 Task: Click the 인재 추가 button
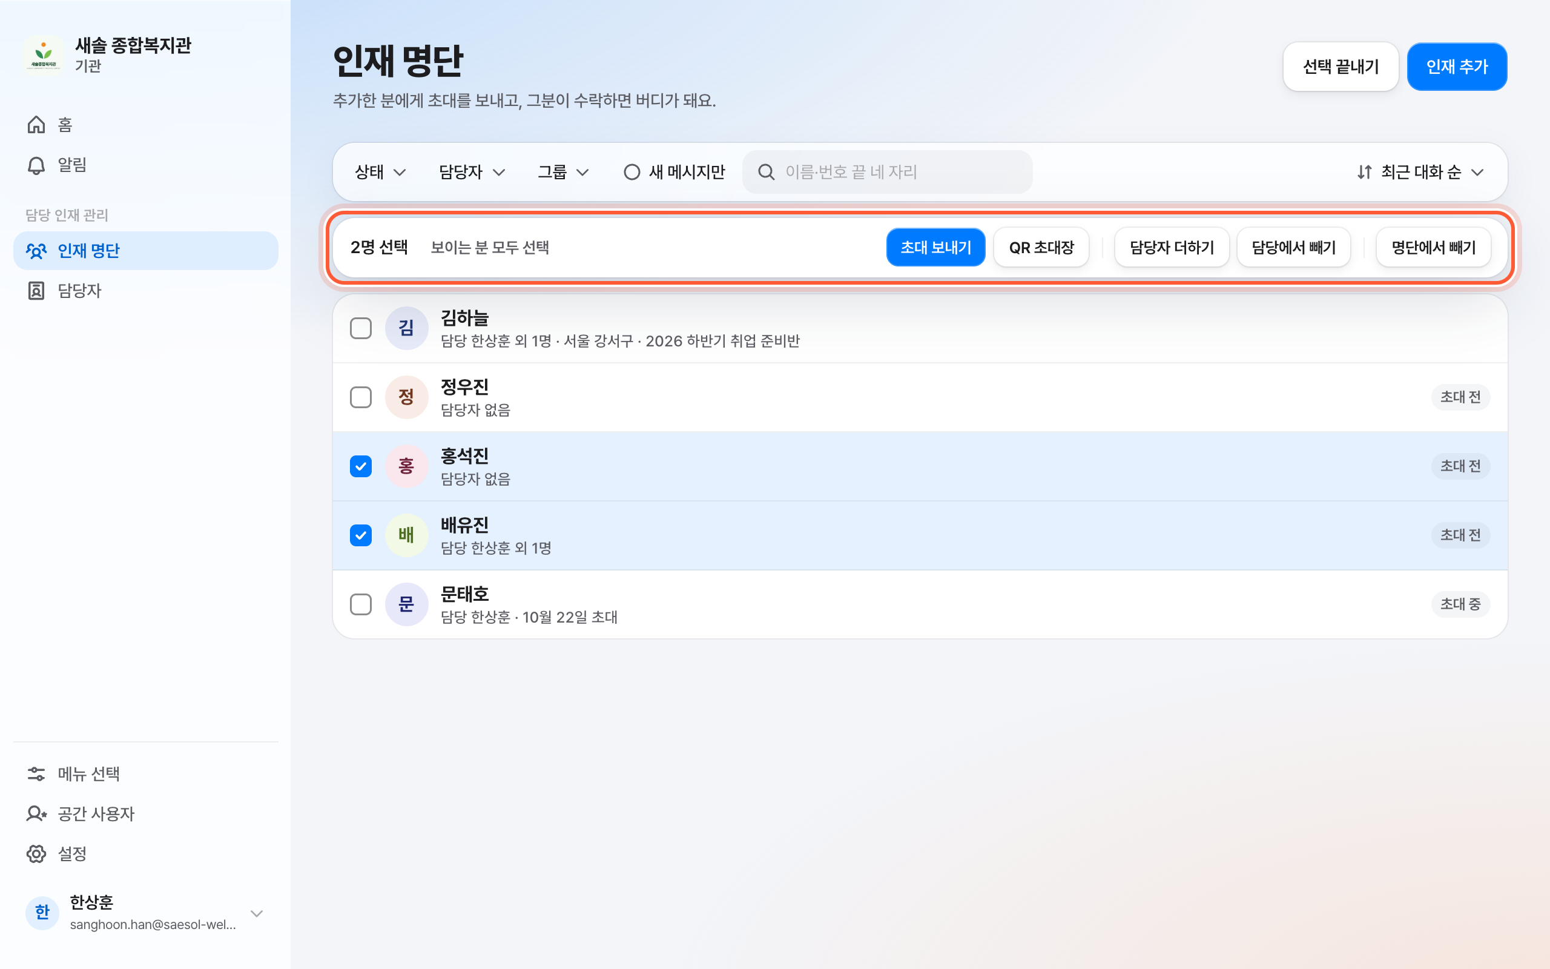click(1457, 67)
